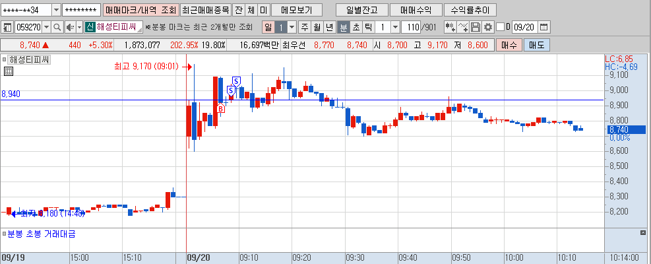Screen dimensions: 651x264
Task: Open the minute interval dropdown after 틱
Action: [x=395, y=28]
